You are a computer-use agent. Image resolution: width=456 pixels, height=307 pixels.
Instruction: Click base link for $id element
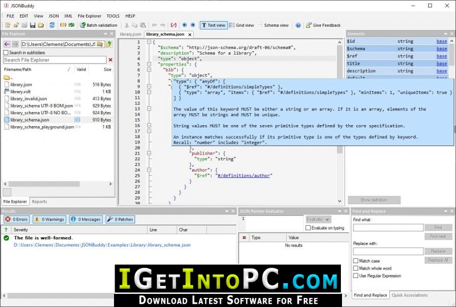click(441, 41)
